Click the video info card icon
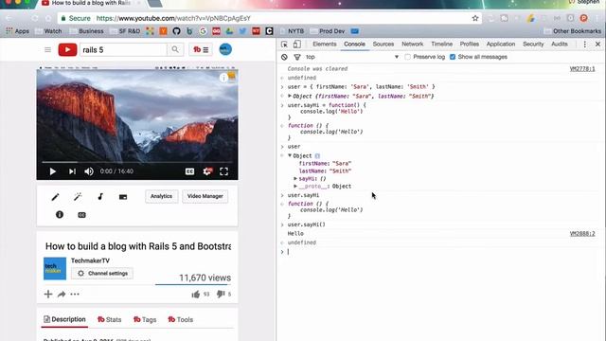This screenshot has height=341, width=606. click(223, 78)
